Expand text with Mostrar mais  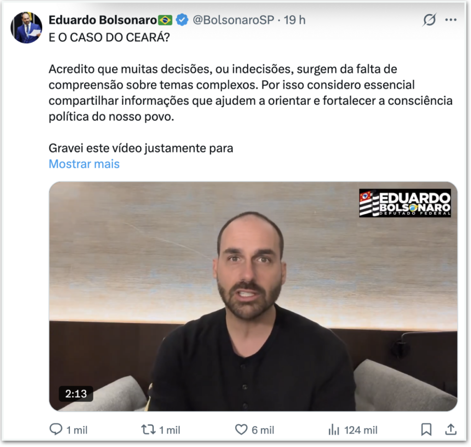click(x=84, y=164)
